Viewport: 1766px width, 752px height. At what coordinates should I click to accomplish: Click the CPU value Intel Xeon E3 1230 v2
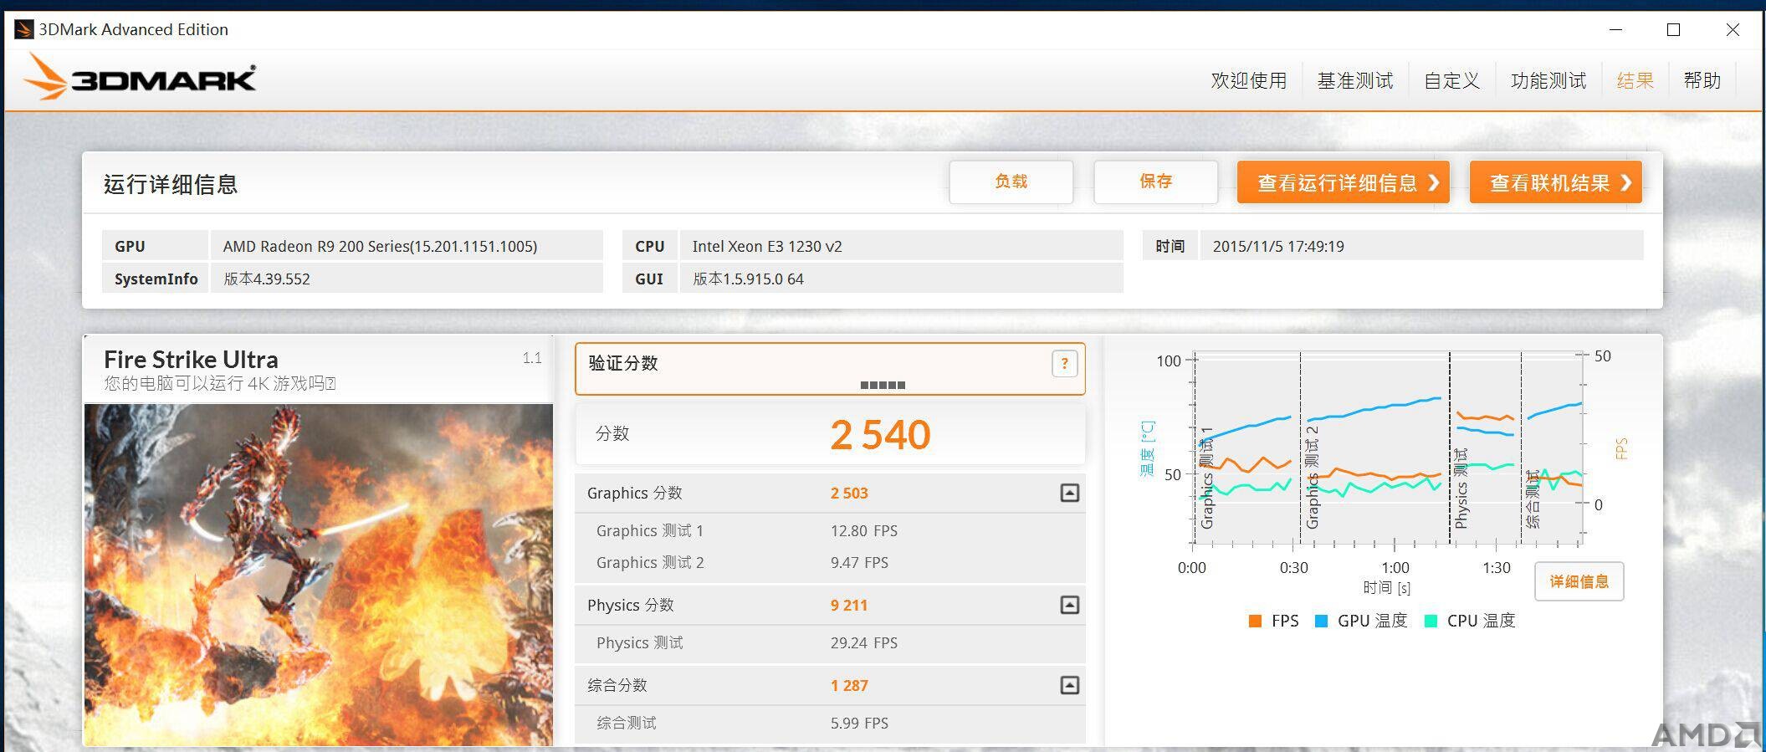(x=767, y=246)
